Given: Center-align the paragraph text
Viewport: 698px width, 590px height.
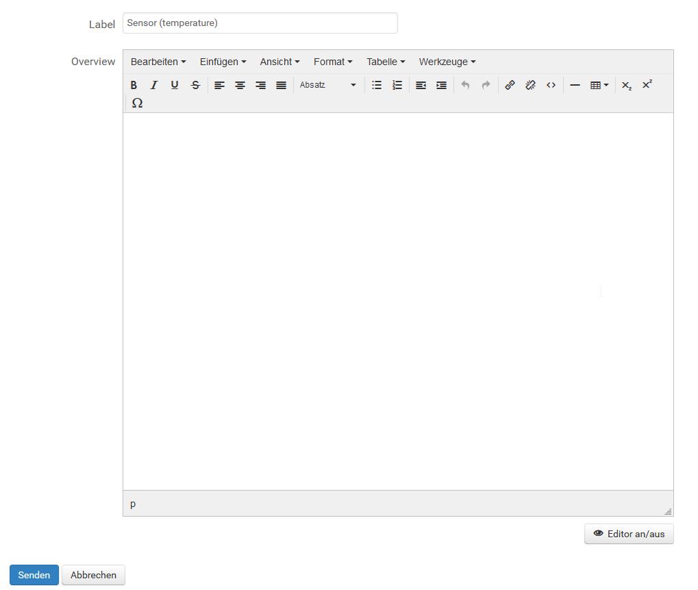Looking at the screenshot, I should pos(240,86).
